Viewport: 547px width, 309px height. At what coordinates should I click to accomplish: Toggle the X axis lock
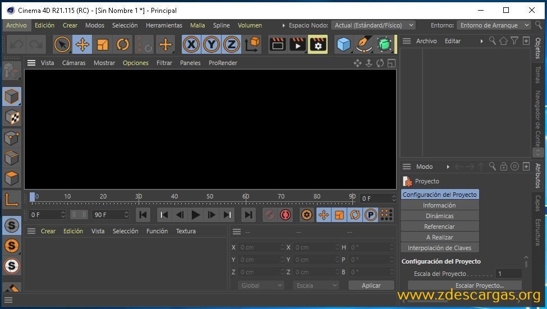[x=191, y=45]
